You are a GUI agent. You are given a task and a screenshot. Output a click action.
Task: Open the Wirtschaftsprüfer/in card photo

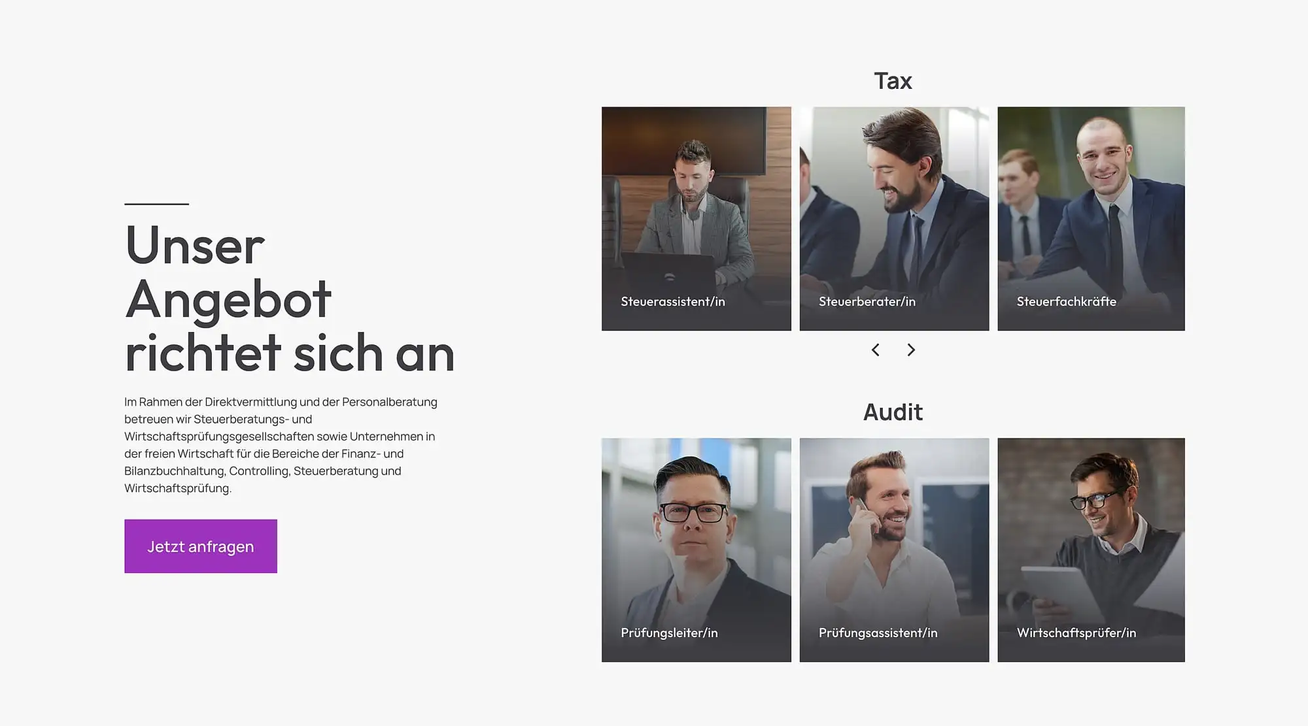coord(1091,550)
